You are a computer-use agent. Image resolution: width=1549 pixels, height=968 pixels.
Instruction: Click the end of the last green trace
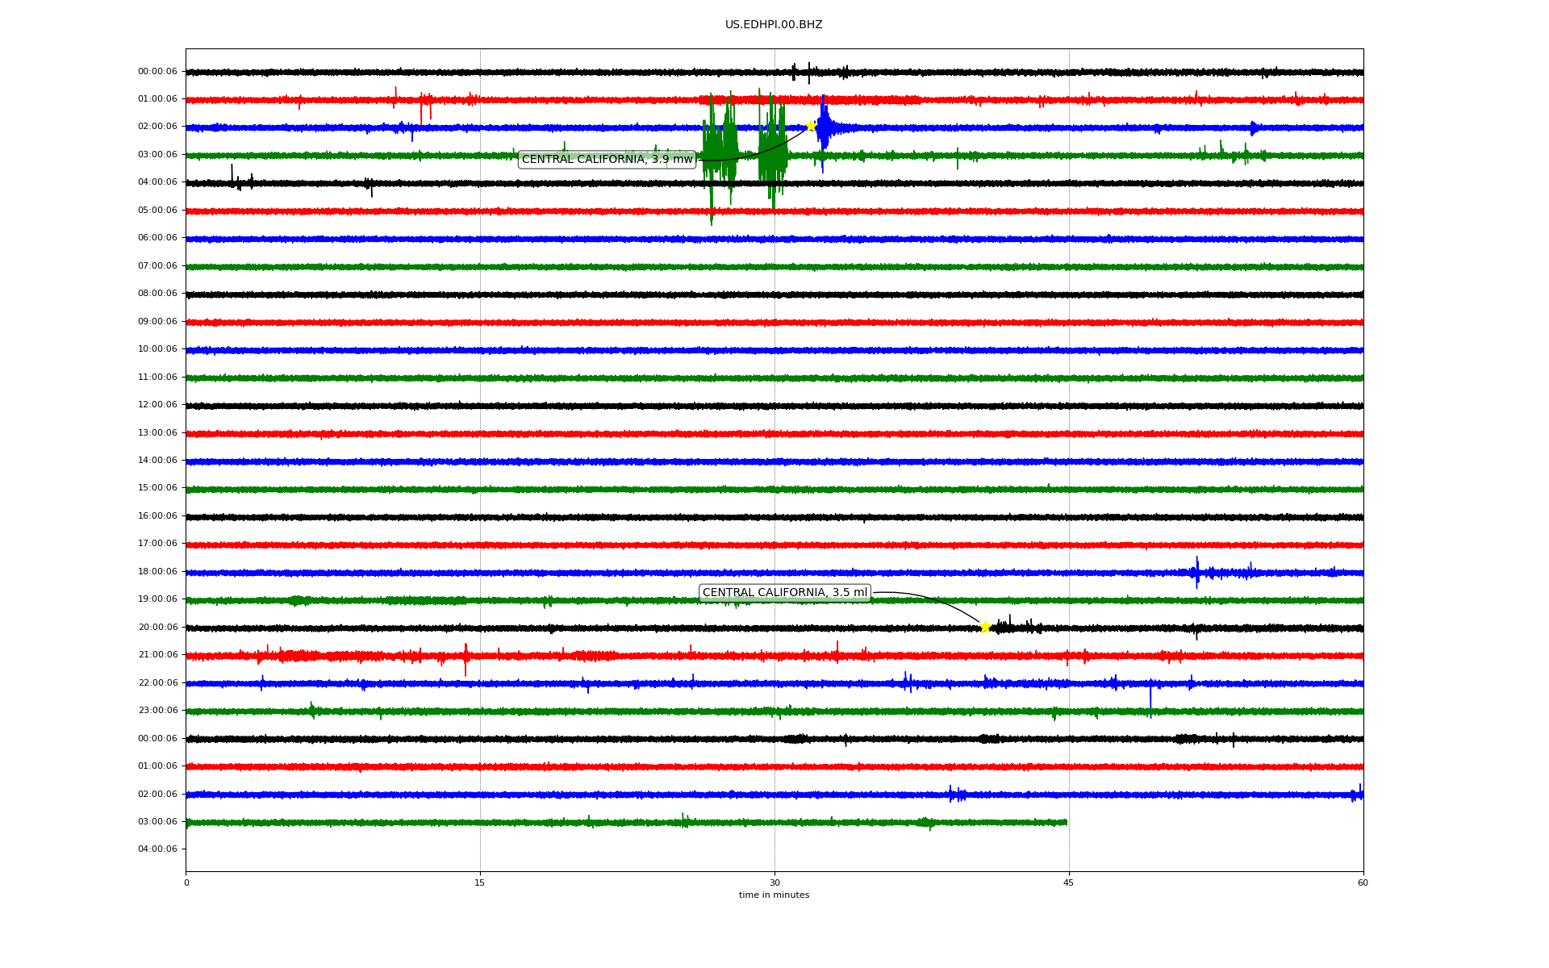click(1065, 822)
